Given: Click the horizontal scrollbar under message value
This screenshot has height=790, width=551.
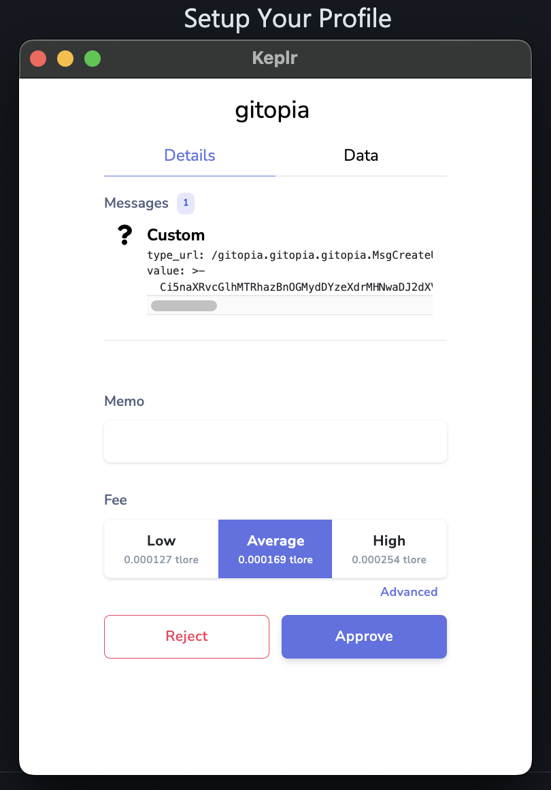Looking at the screenshot, I should click(x=184, y=306).
